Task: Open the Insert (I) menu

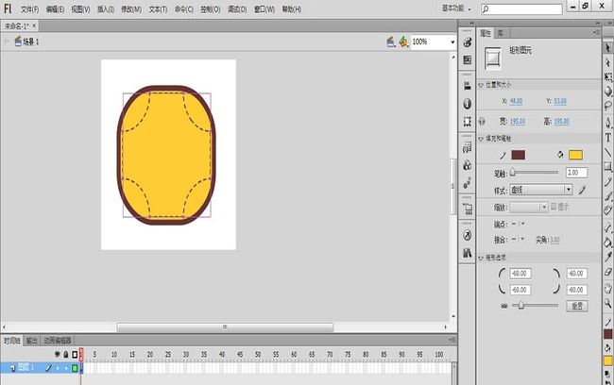Action: (x=106, y=9)
